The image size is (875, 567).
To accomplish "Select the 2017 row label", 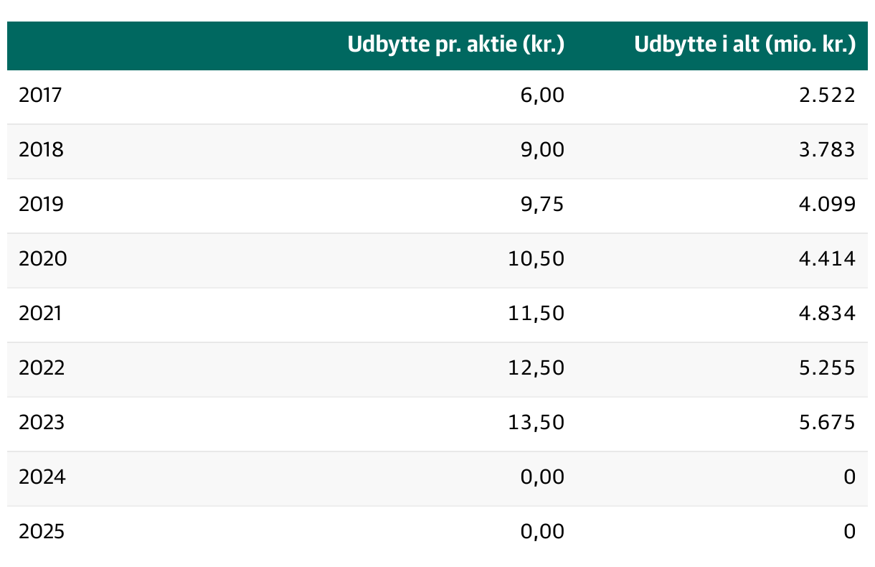I will (40, 95).
